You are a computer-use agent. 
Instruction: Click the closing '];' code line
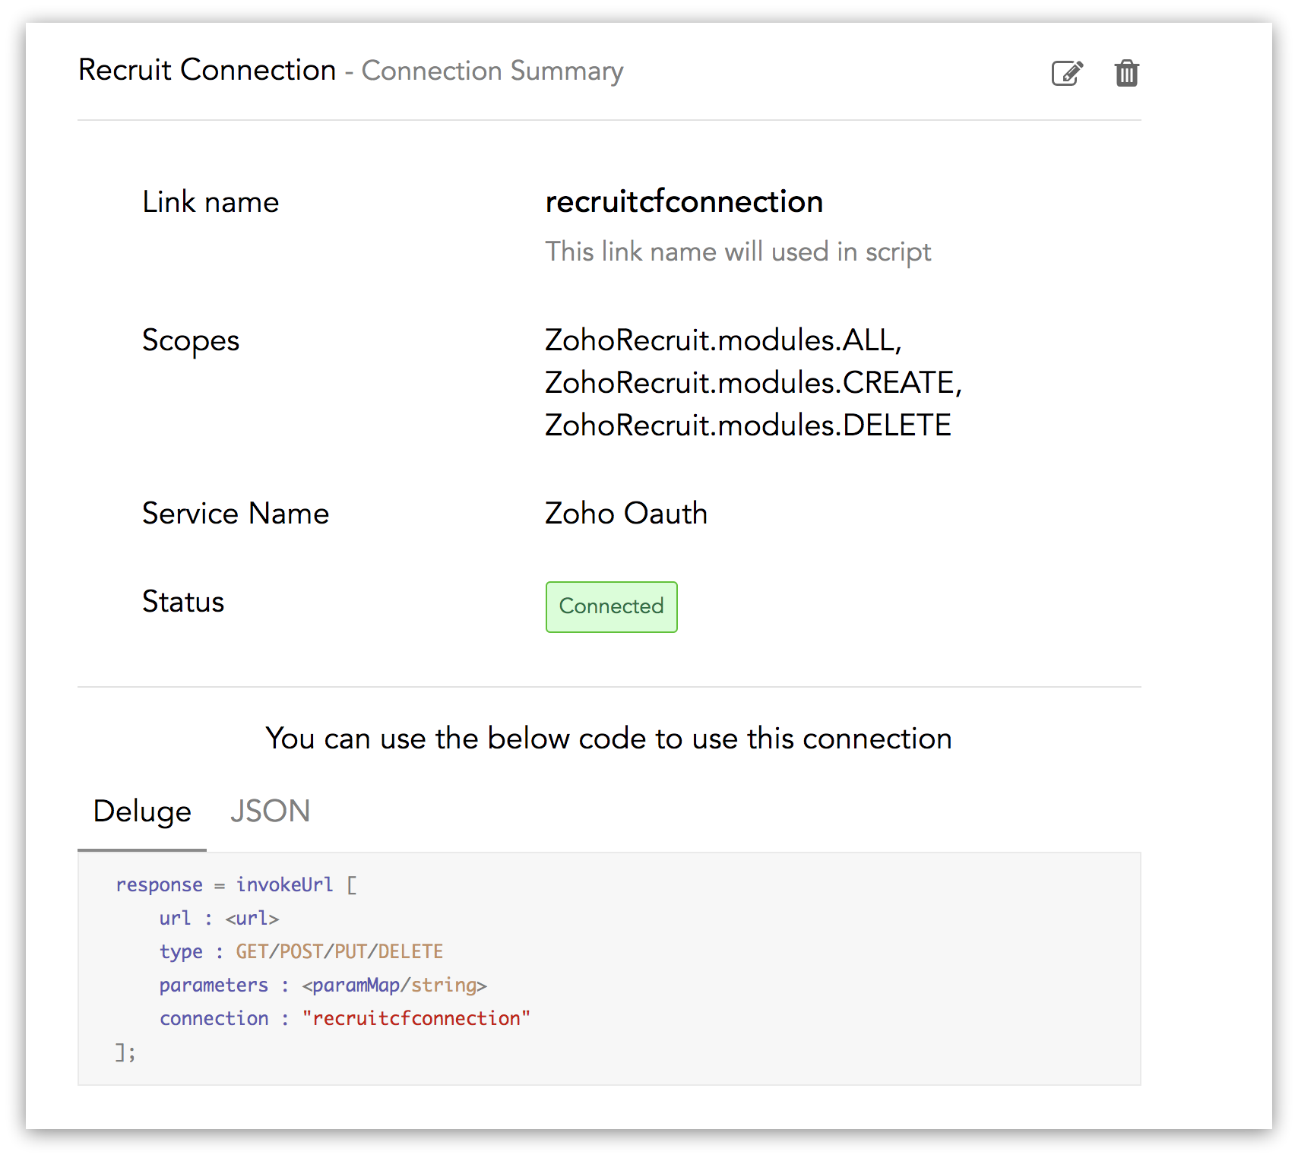point(125,1052)
